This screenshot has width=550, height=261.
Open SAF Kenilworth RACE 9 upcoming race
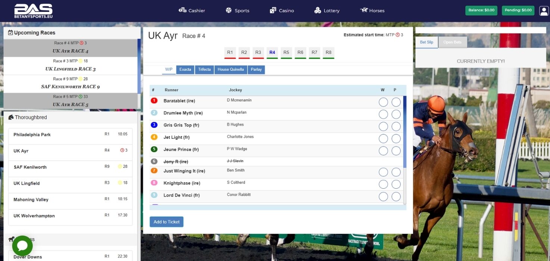coord(71,84)
